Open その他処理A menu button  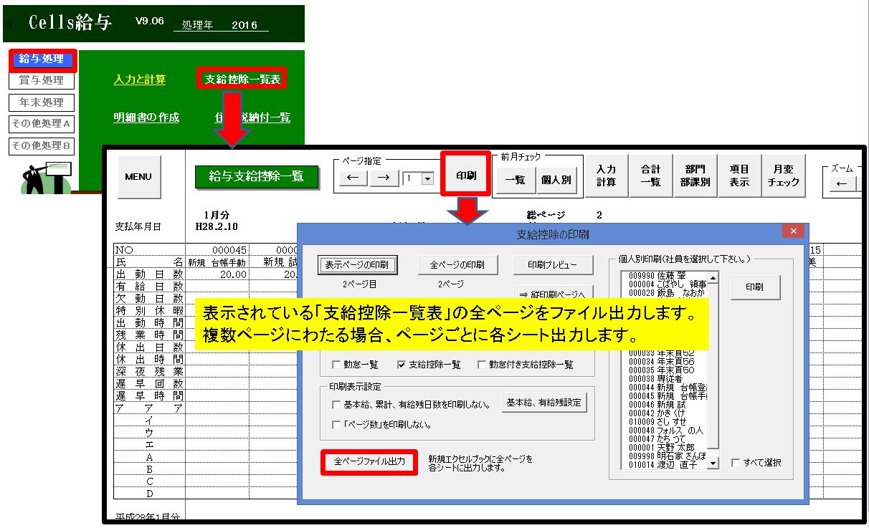[42, 124]
